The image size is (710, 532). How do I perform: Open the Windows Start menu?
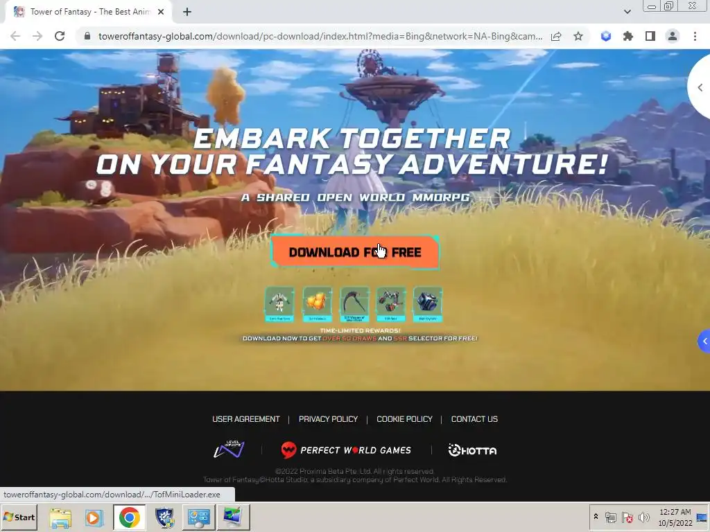coord(19,517)
